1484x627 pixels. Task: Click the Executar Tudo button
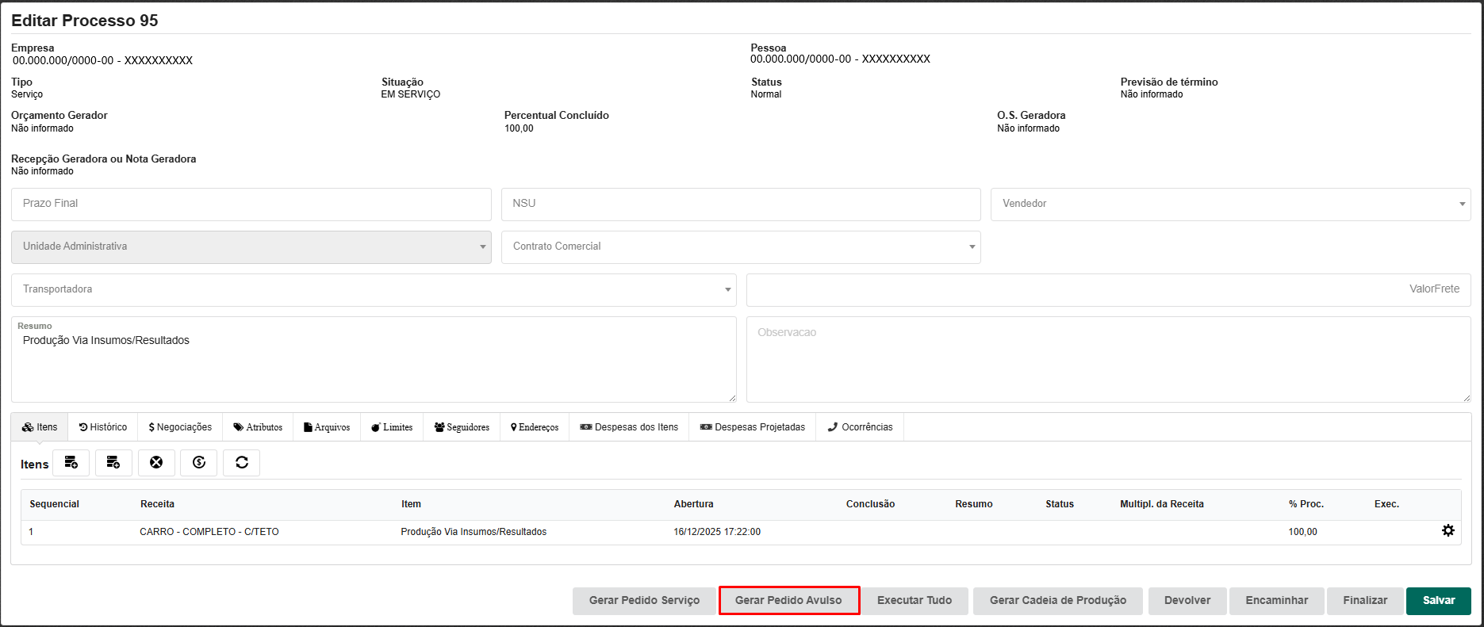914,601
